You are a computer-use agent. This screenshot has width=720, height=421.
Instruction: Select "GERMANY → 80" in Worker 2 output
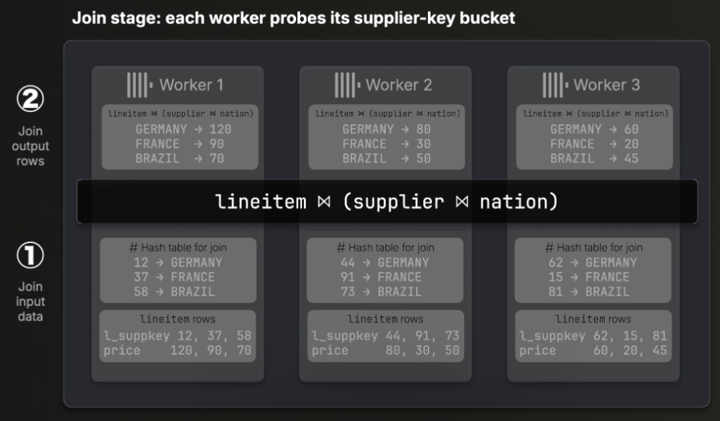tap(387, 129)
